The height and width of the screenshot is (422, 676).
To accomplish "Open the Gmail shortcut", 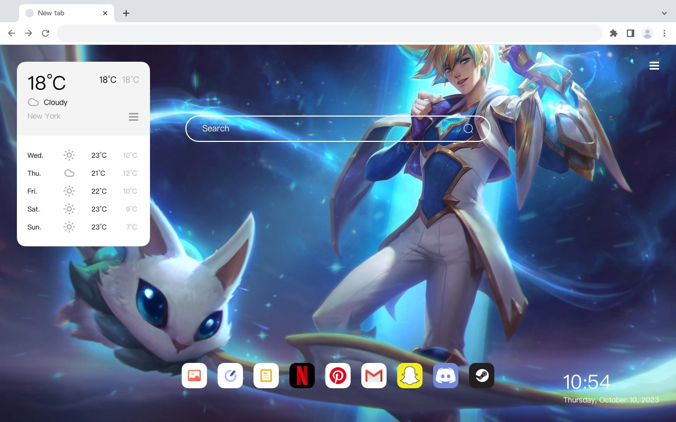I will [x=374, y=376].
